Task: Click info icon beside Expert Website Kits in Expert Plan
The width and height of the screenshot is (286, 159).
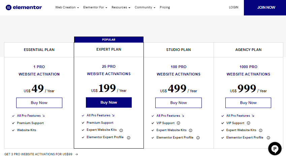Action: pos(121,130)
